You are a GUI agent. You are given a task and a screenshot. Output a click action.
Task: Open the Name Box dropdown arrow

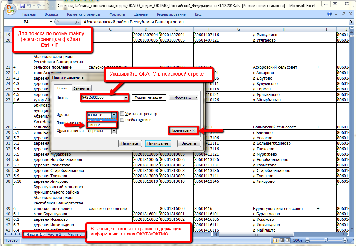pos(51,22)
